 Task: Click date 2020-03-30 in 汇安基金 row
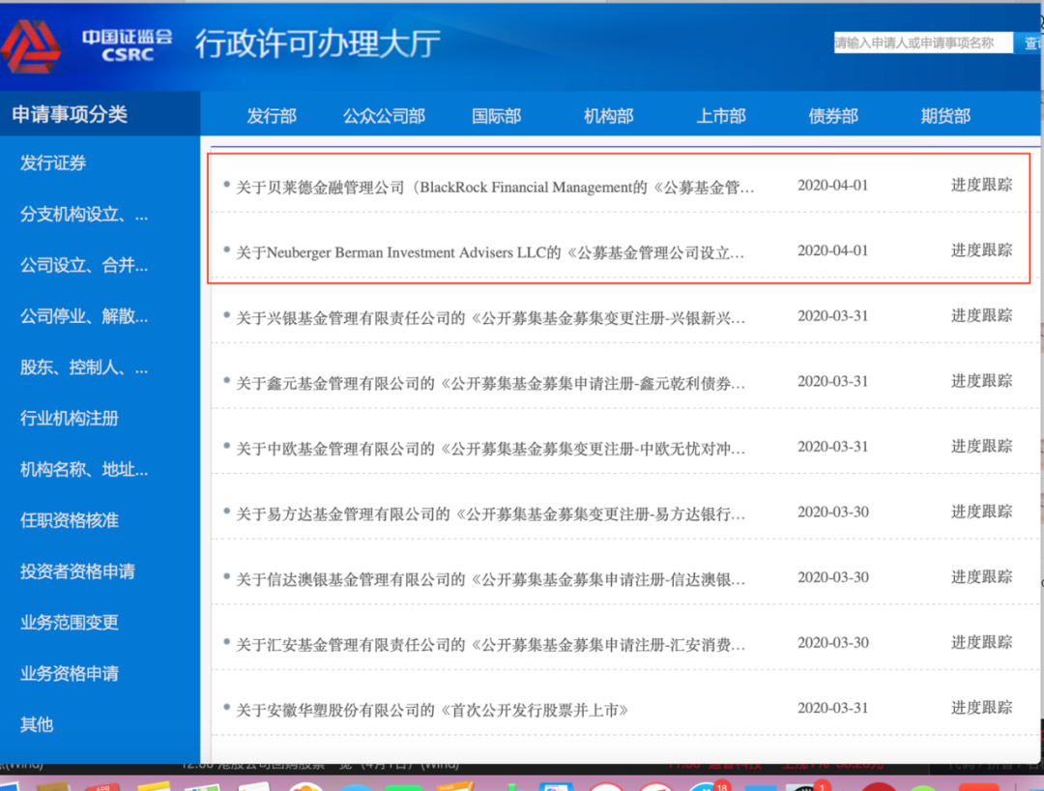pyautogui.click(x=833, y=642)
